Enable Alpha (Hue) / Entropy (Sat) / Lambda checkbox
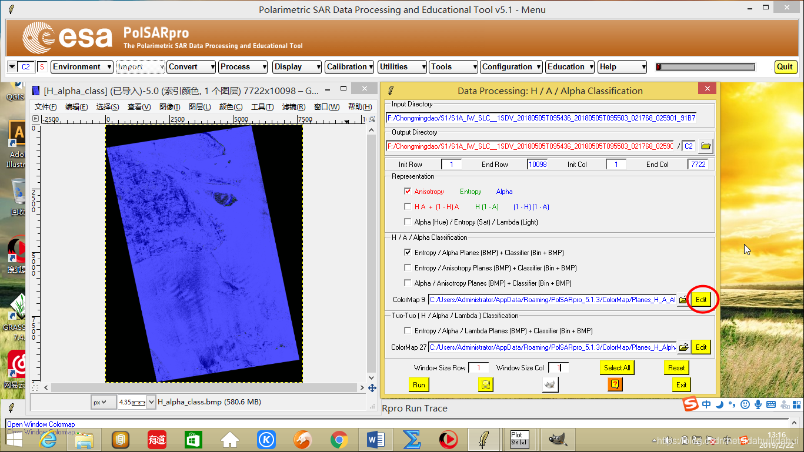This screenshot has width=804, height=452. (x=408, y=222)
